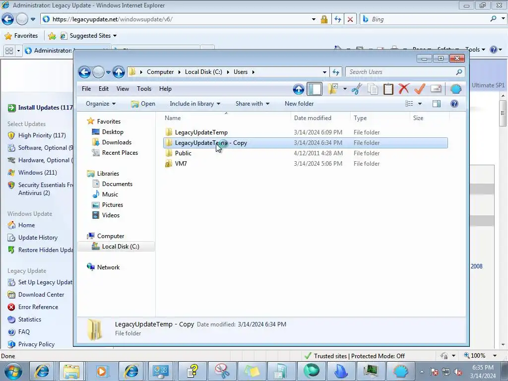This screenshot has width=508, height=381.
Task: Open the Organize dropdown
Action: 100,104
